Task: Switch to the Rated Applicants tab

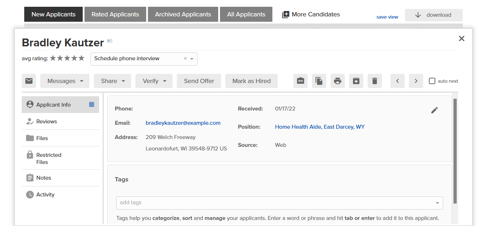Action: (x=115, y=15)
